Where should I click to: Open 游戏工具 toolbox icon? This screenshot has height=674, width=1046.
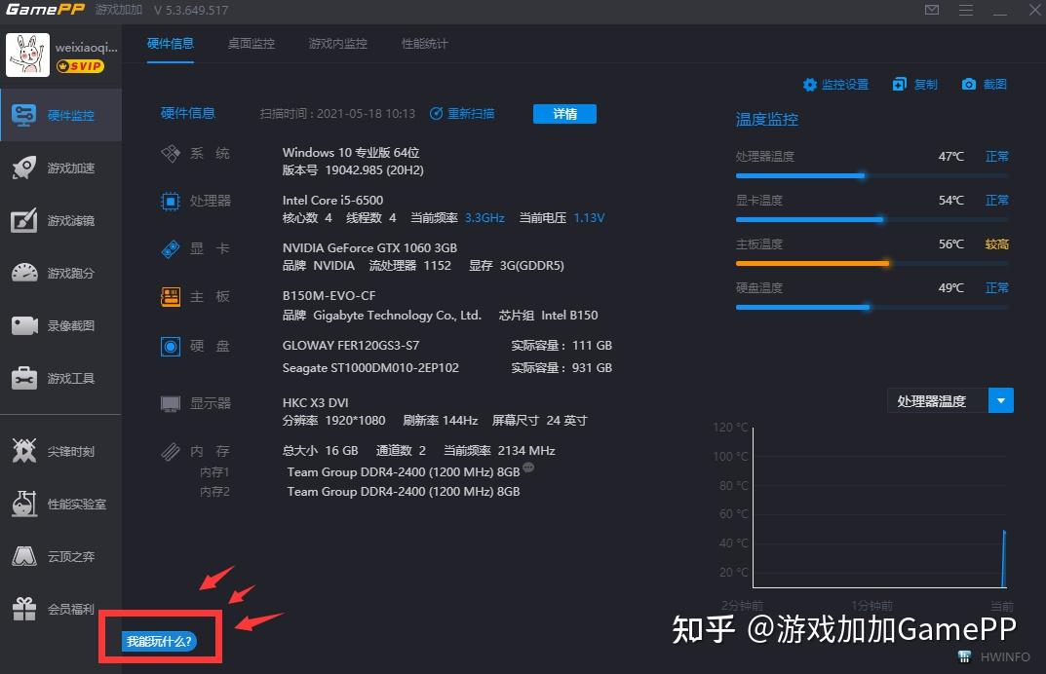pos(24,378)
